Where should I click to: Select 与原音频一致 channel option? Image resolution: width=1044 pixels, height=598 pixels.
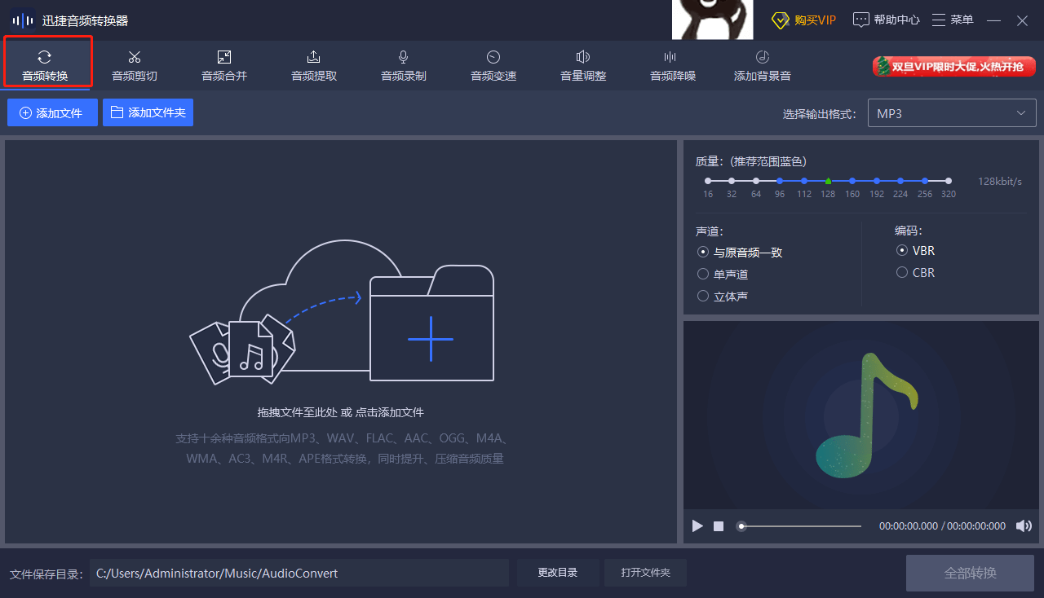click(x=740, y=253)
